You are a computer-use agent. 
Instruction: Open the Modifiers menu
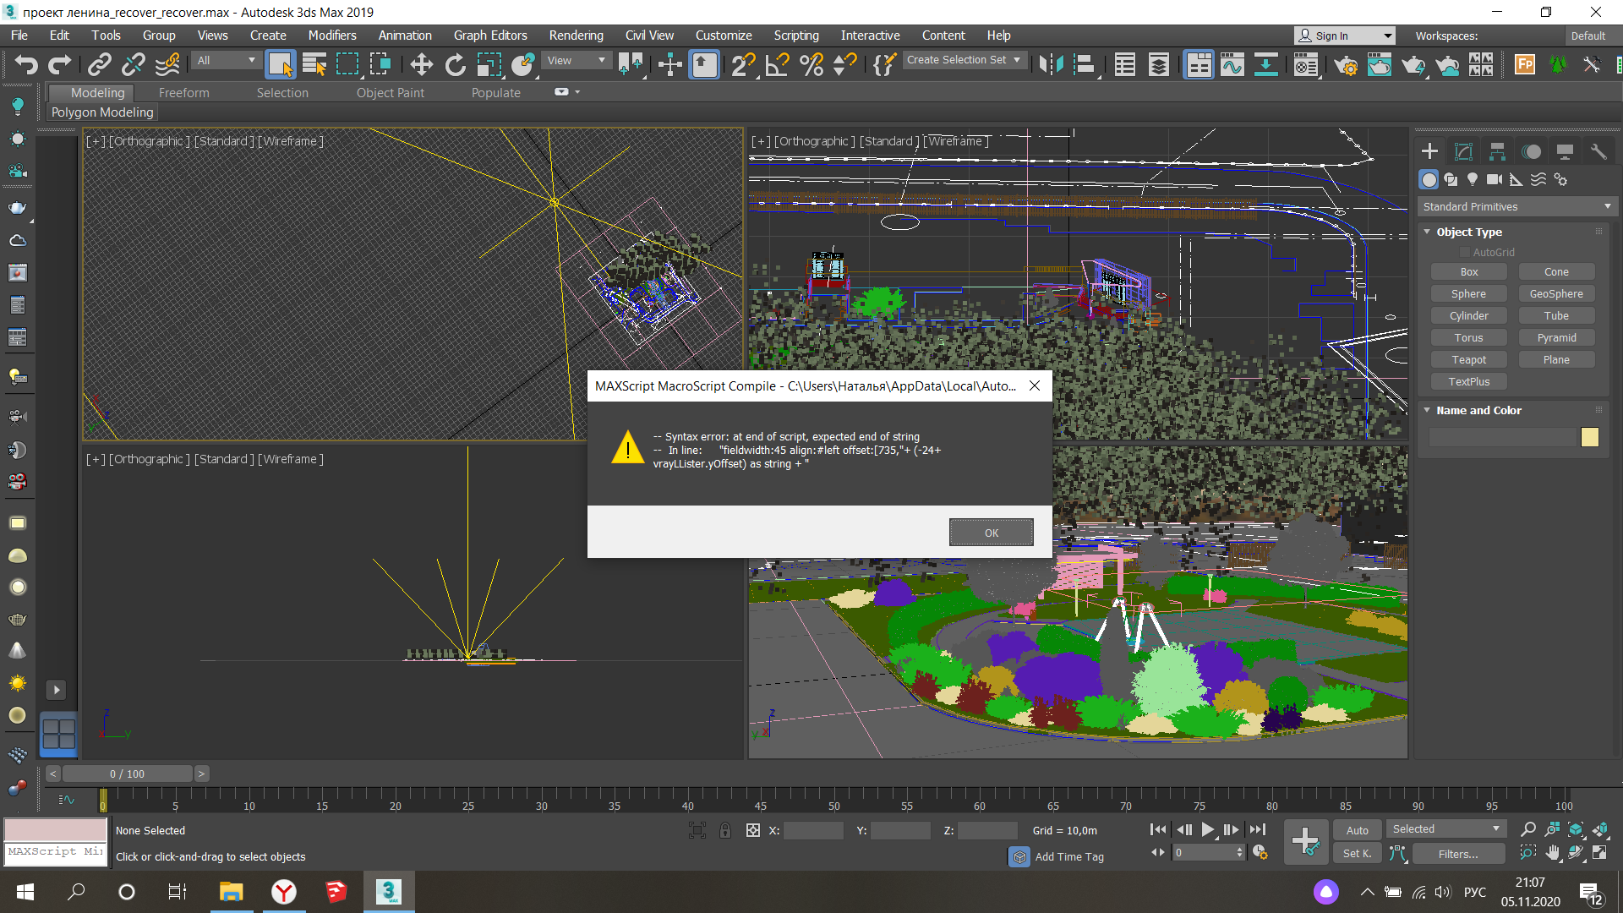(x=332, y=36)
